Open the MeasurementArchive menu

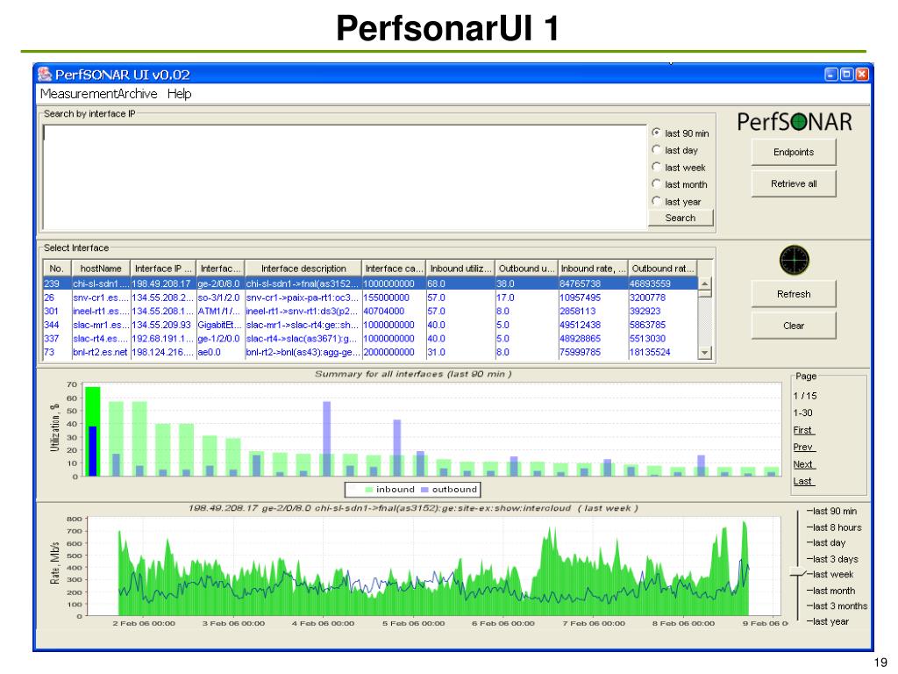(x=98, y=93)
